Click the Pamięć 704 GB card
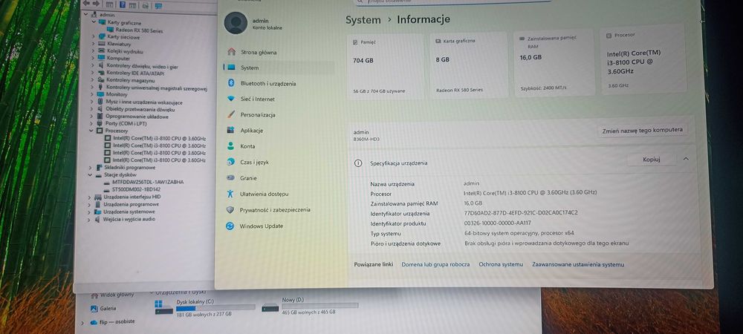The width and height of the screenshot is (743, 334). tap(385, 66)
